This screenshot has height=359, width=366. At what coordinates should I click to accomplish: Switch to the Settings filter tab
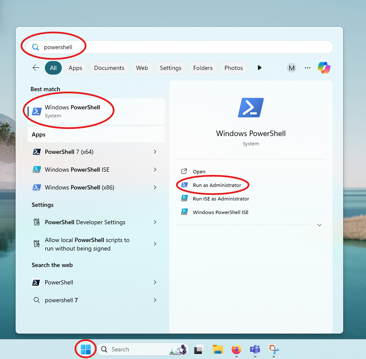click(x=171, y=68)
